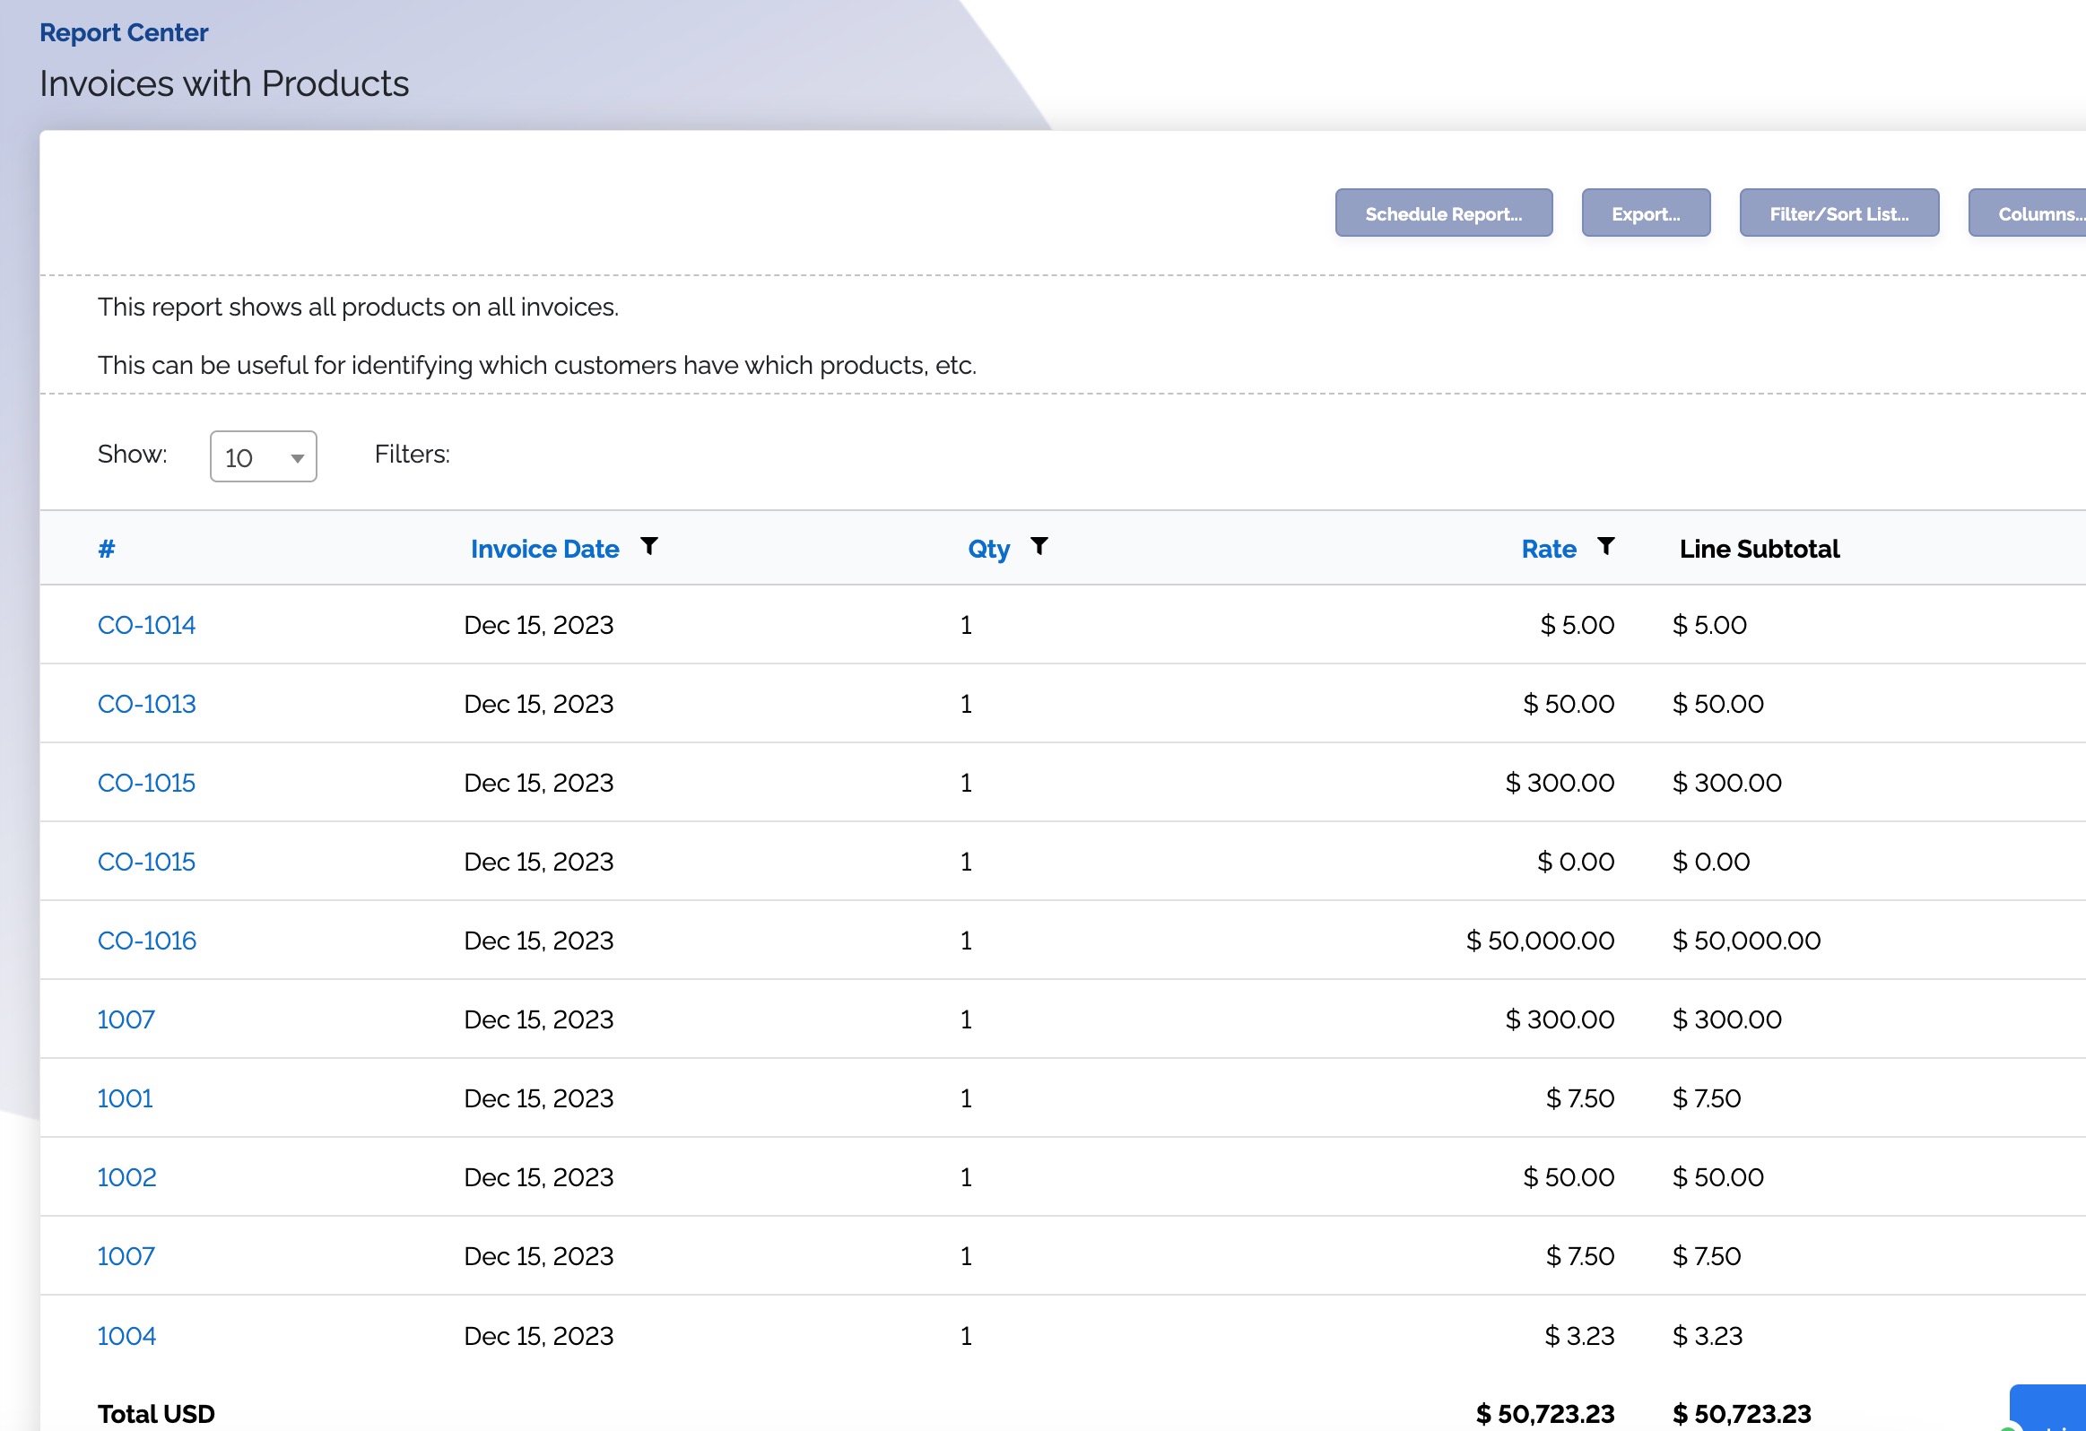Viewport: 2086px width, 1431px height.
Task: Open invoice CO-1015 with $0.00 rate
Action: point(146,863)
